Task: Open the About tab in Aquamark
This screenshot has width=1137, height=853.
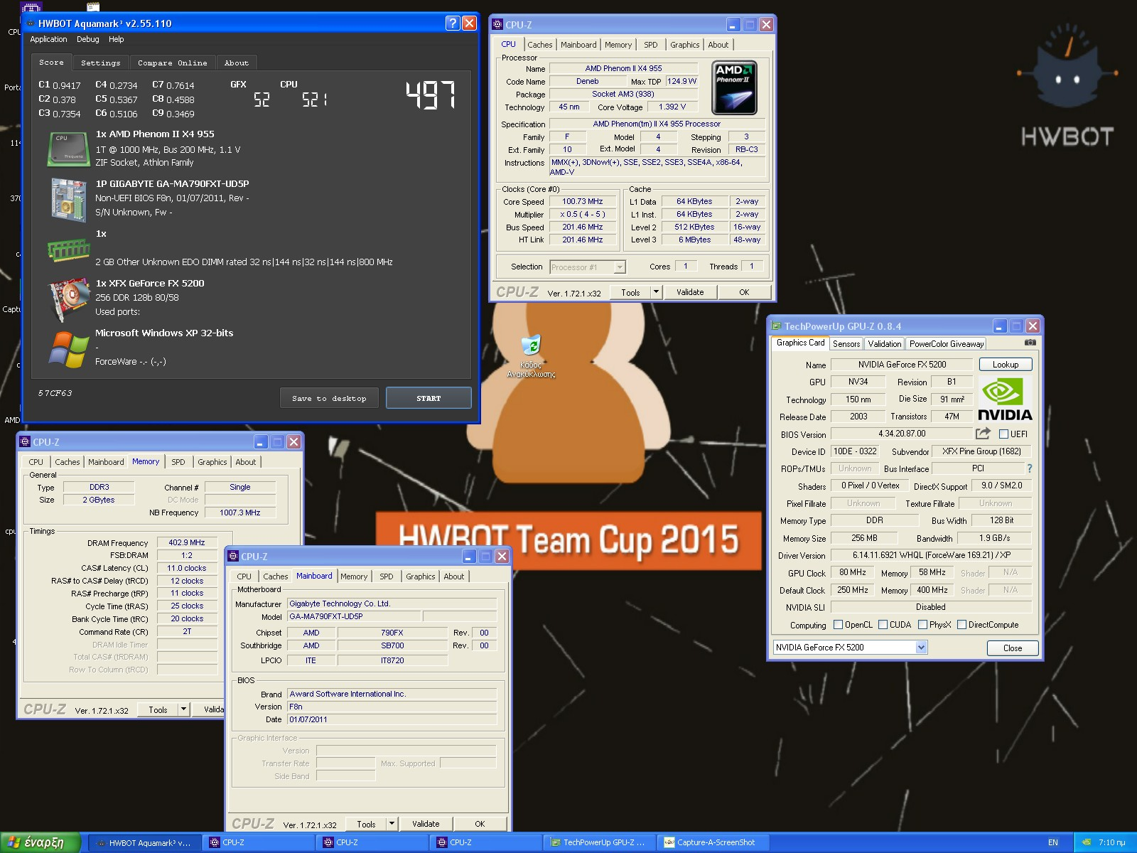Action: coord(237,63)
